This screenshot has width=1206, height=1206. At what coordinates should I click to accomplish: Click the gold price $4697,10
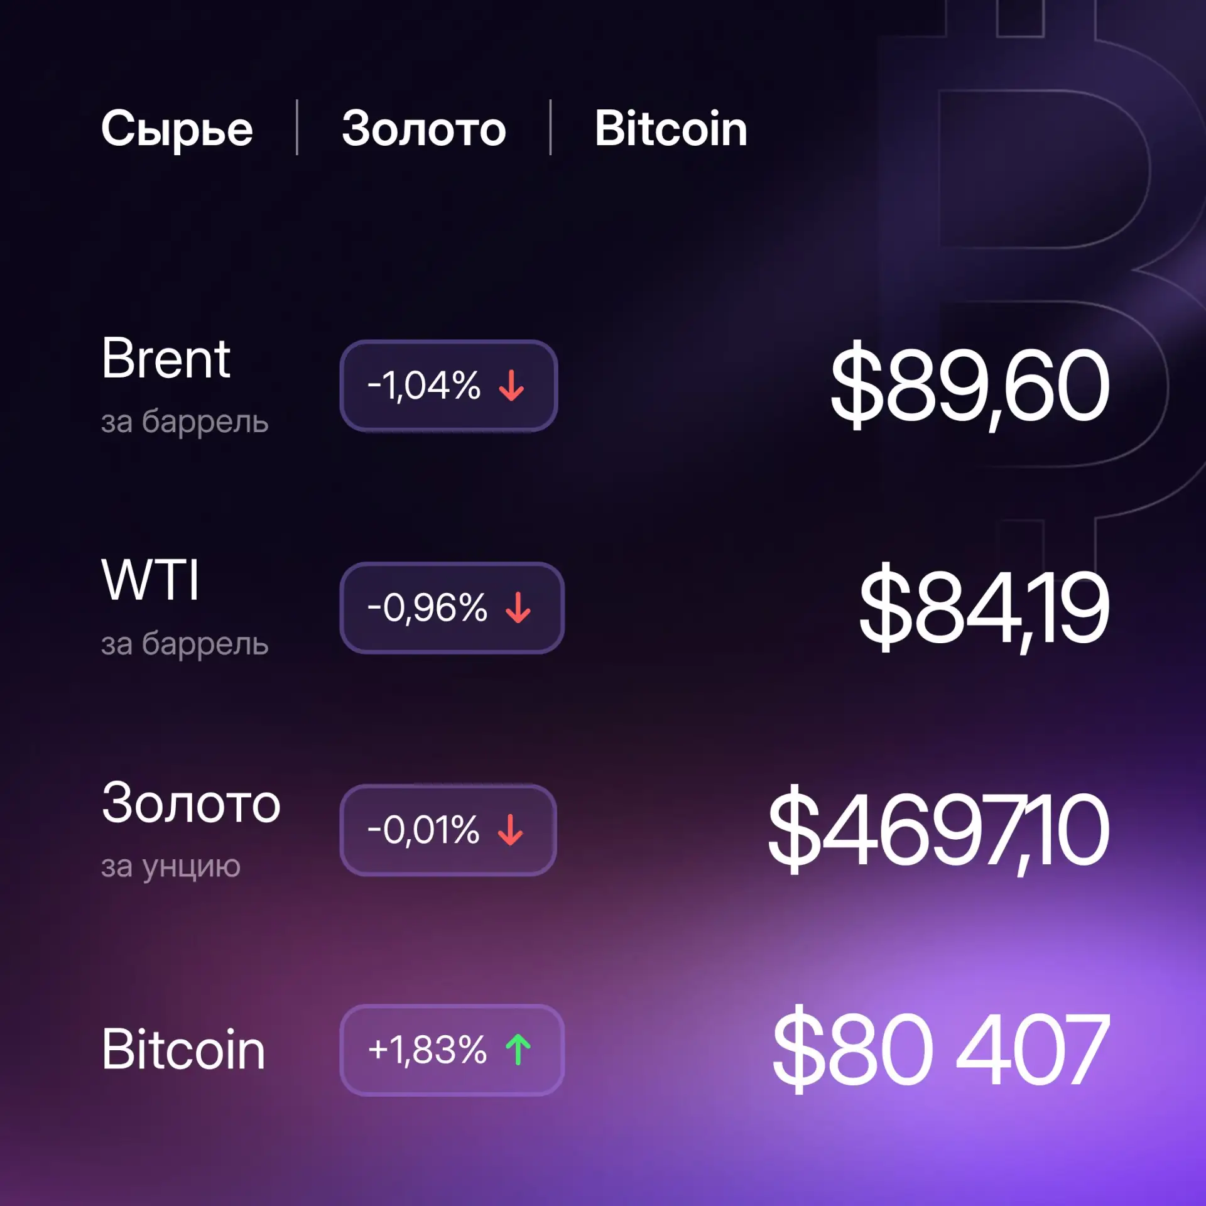[938, 830]
